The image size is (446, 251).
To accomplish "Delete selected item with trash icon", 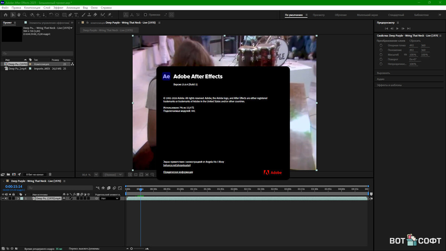I will pos(50,174).
